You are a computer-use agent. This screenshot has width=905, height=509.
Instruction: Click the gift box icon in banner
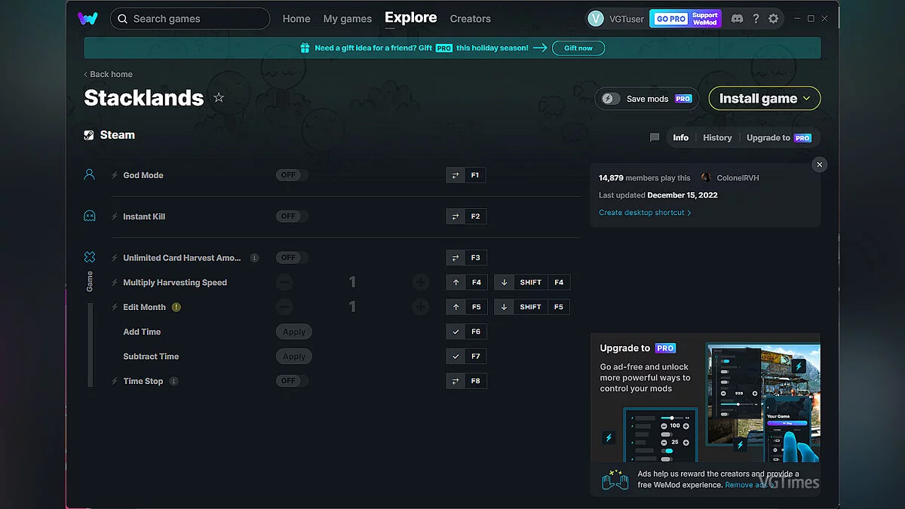[305, 48]
